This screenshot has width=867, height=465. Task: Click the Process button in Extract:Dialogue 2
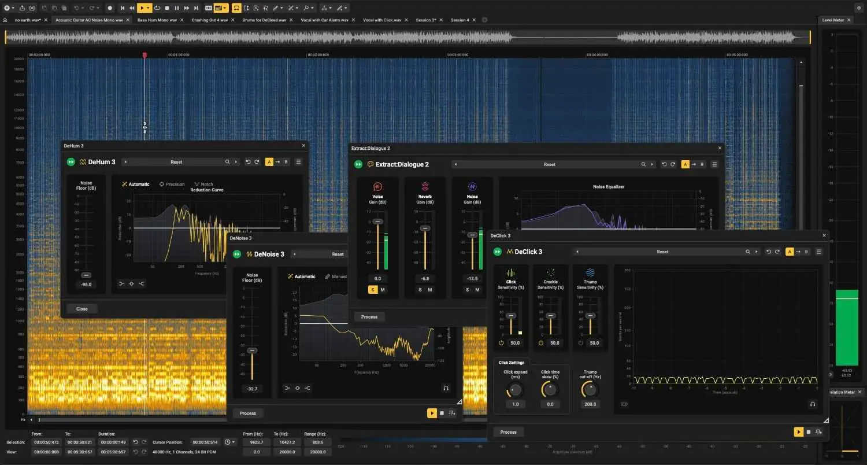369,317
